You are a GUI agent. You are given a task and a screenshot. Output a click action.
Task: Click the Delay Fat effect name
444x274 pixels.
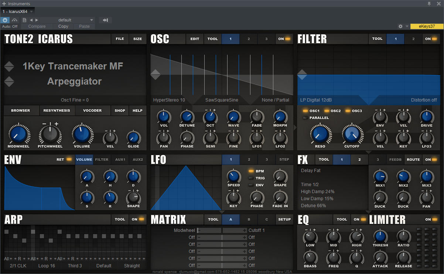[311, 170]
